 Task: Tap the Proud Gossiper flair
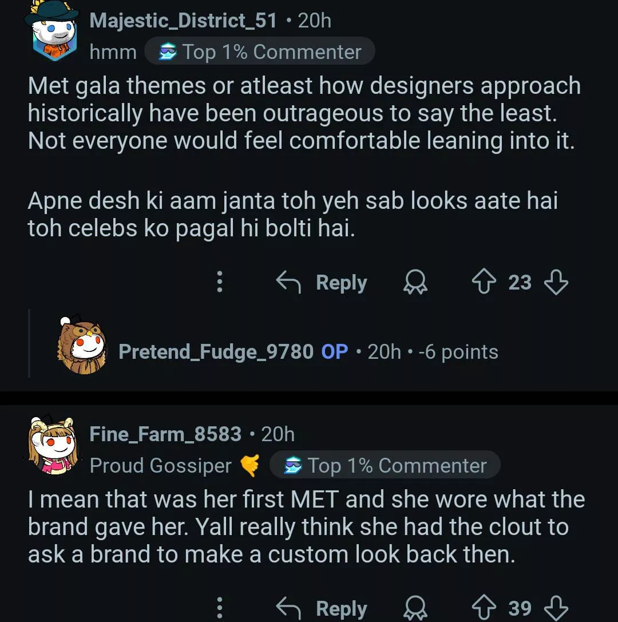click(x=161, y=466)
